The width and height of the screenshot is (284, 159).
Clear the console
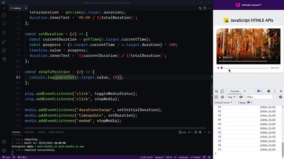point(222,97)
